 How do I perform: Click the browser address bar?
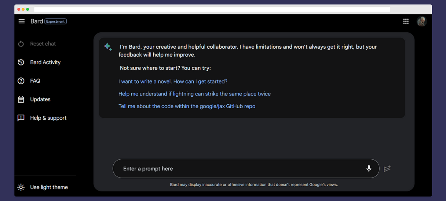[x=212, y=9]
